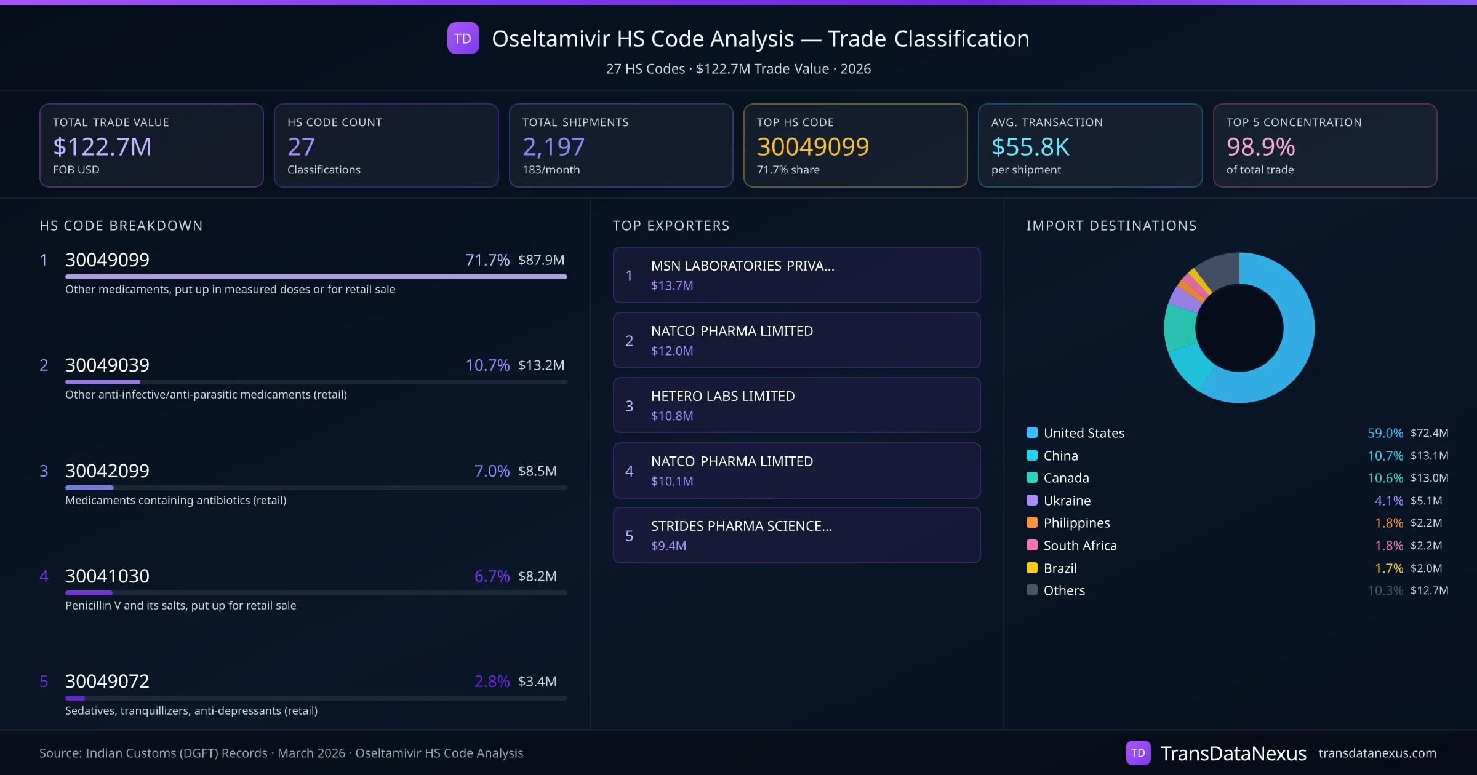The width and height of the screenshot is (1477, 775).
Task: Click the Total Trade Value stat card
Action: pyautogui.click(x=151, y=145)
